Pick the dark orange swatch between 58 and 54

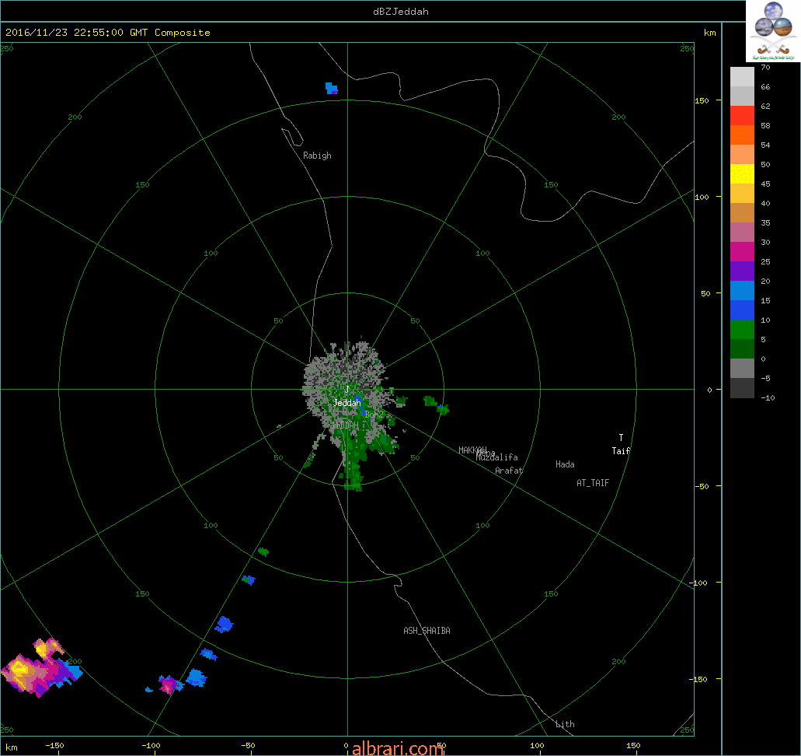tap(742, 135)
